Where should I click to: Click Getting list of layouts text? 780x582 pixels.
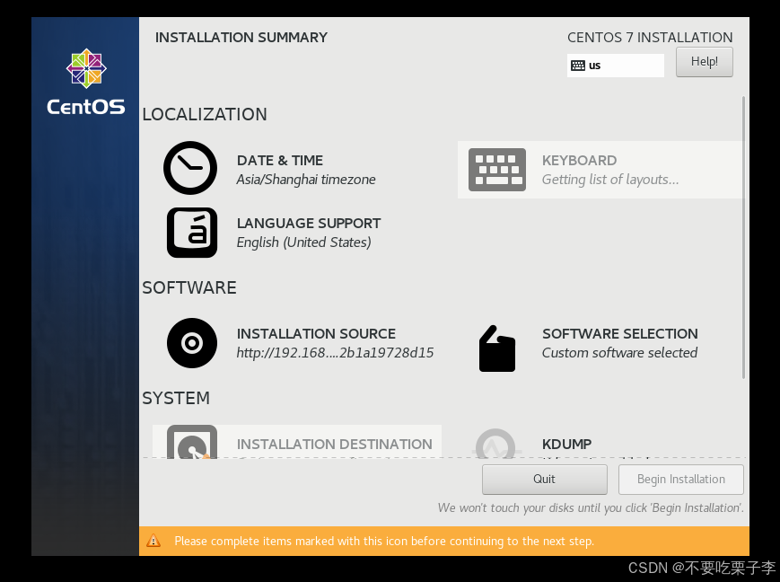click(x=610, y=180)
